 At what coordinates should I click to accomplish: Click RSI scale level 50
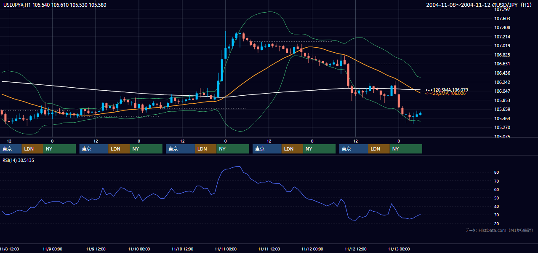coord(497,198)
